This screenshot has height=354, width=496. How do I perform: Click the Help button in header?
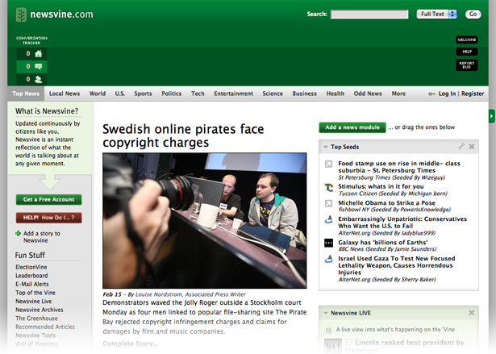pos(467,52)
